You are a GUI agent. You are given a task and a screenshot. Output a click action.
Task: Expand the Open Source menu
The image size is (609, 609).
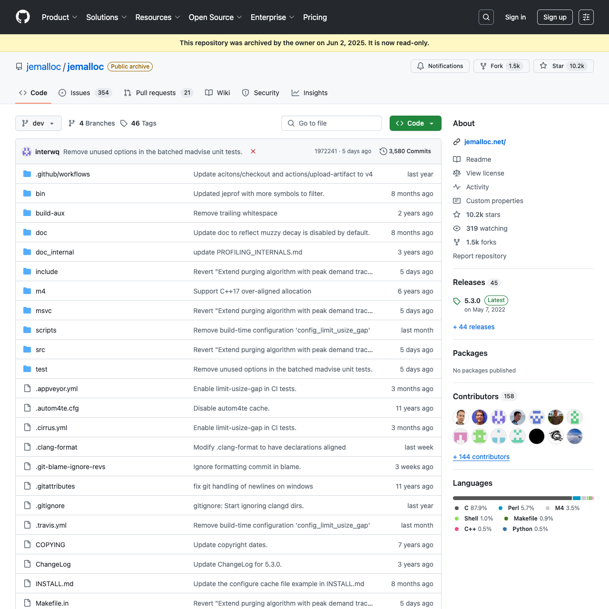coord(215,17)
